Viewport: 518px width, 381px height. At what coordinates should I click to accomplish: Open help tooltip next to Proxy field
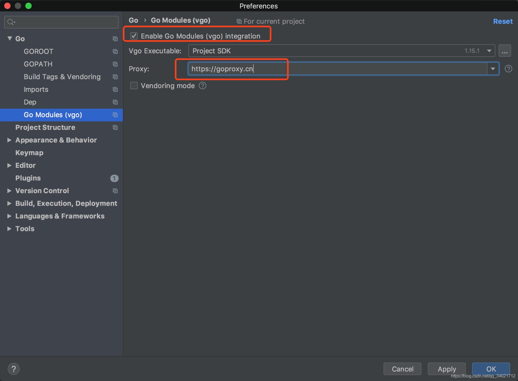coord(508,69)
